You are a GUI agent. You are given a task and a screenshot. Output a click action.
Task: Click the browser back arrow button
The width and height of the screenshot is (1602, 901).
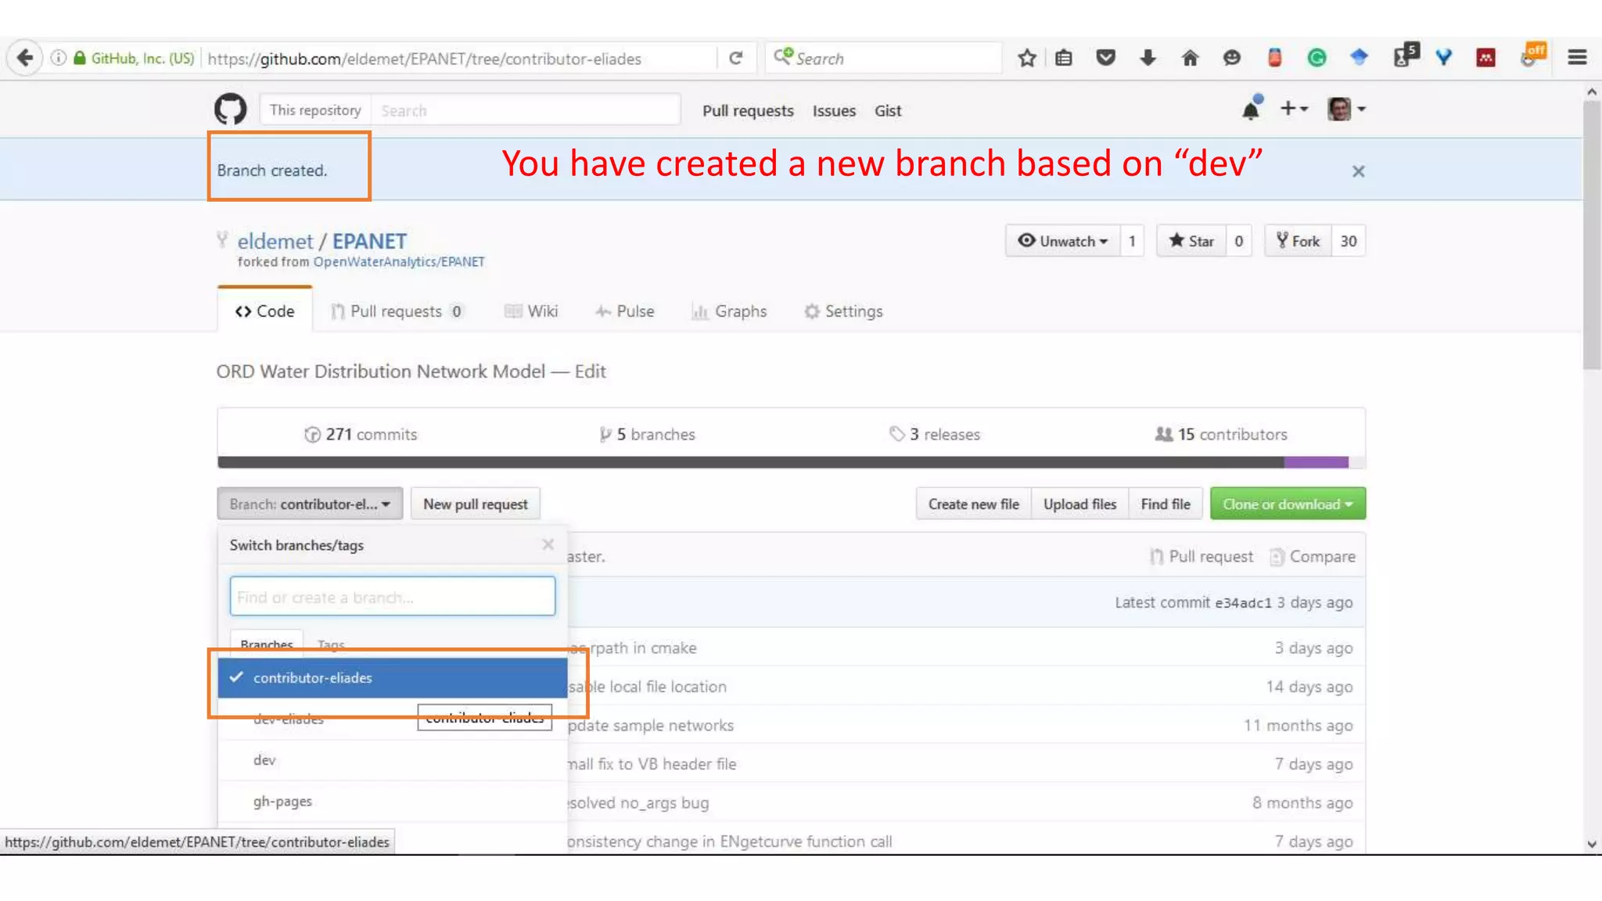[24, 58]
